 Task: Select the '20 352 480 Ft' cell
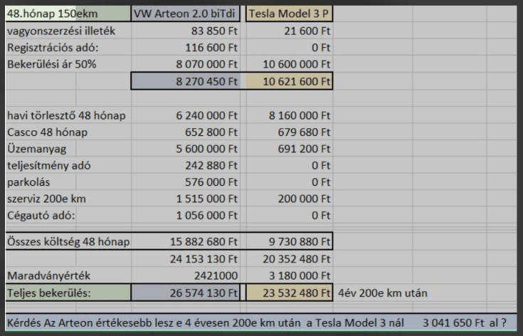coord(290,259)
